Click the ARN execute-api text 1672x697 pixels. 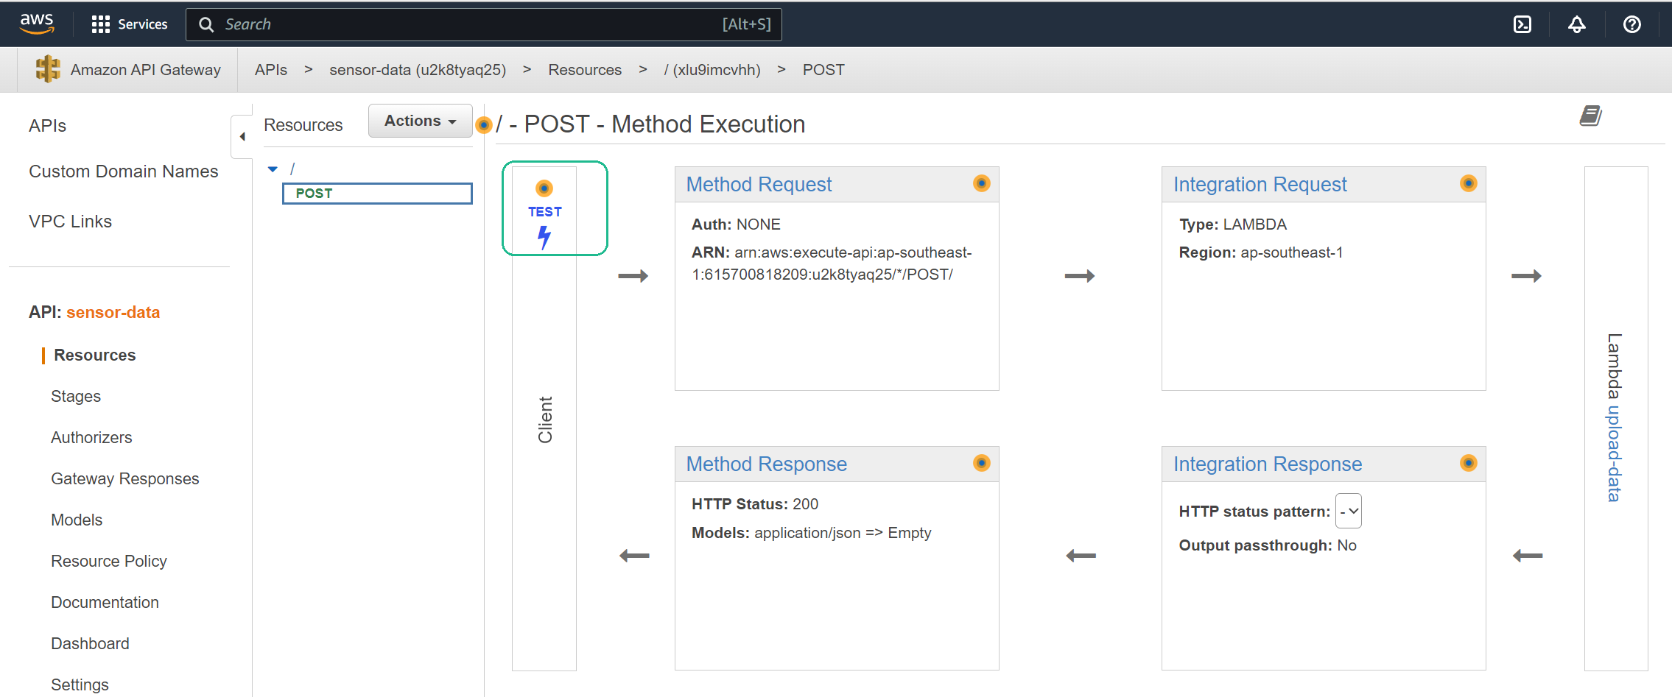tap(832, 263)
